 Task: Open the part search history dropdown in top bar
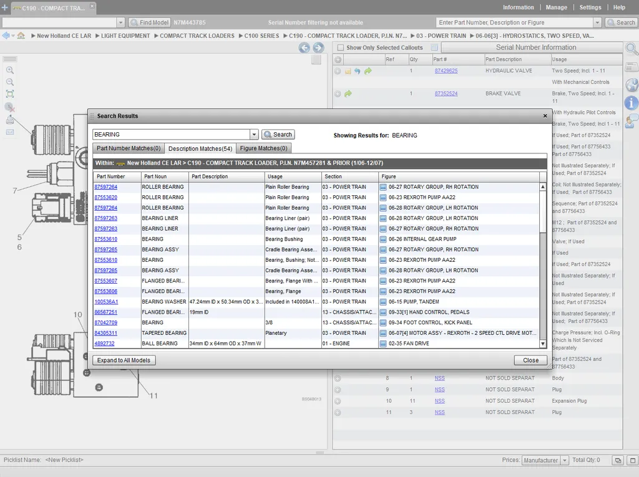click(x=597, y=22)
